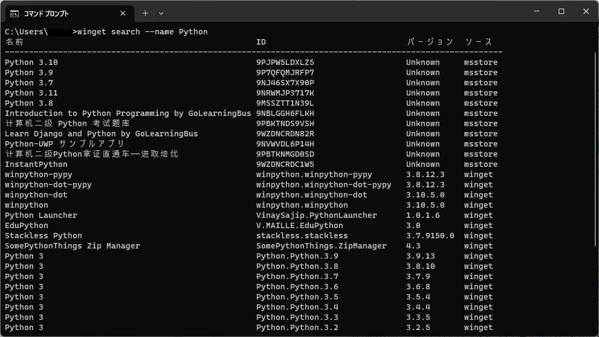Click the ID column header
Viewport: 599px width, 337px height.
click(261, 42)
